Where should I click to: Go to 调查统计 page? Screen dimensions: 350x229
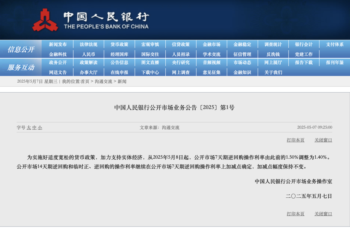[x=273, y=44]
